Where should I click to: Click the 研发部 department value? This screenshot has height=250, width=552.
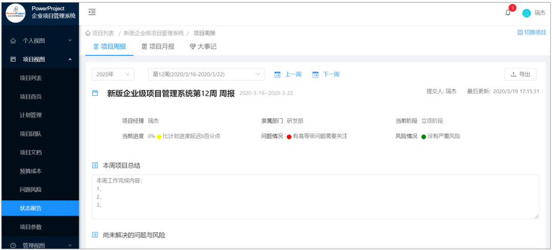(x=295, y=121)
